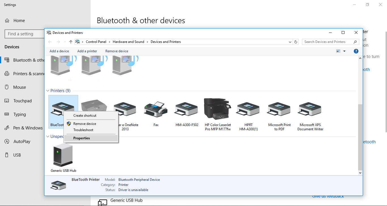Click scrollbar down arrow in device list
Viewport: 387px width, 206px height.
click(x=360, y=173)
